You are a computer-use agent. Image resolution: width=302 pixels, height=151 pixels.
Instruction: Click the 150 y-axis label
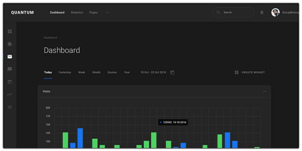pyautogui.click(x=48, y=125)
